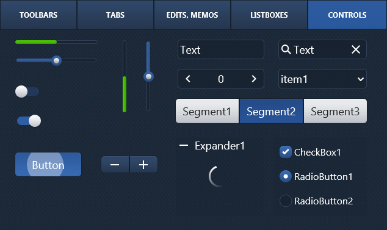Image resolution: width=387 pixels, height=230 pixels.
Task: Turn off the lower enabled switch
Action: 29,121
